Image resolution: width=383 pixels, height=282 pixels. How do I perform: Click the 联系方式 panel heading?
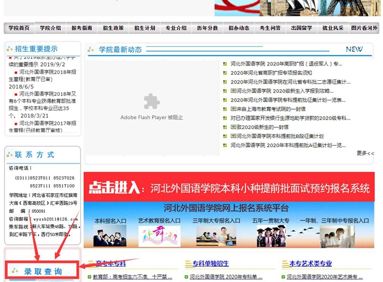[34, 155]
